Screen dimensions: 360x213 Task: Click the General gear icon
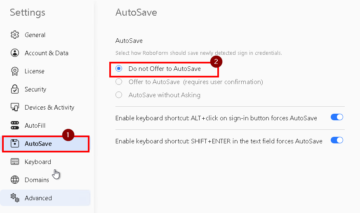point(15,35)
